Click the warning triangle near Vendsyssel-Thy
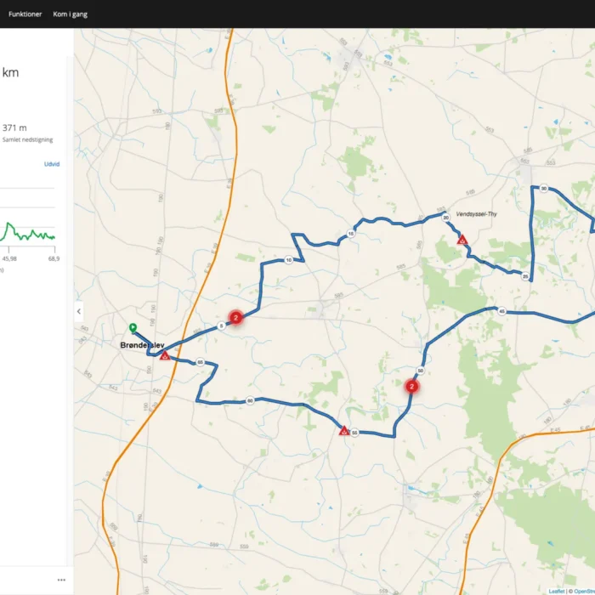Viewport: 595px width, 595px height. coord(462,241)
